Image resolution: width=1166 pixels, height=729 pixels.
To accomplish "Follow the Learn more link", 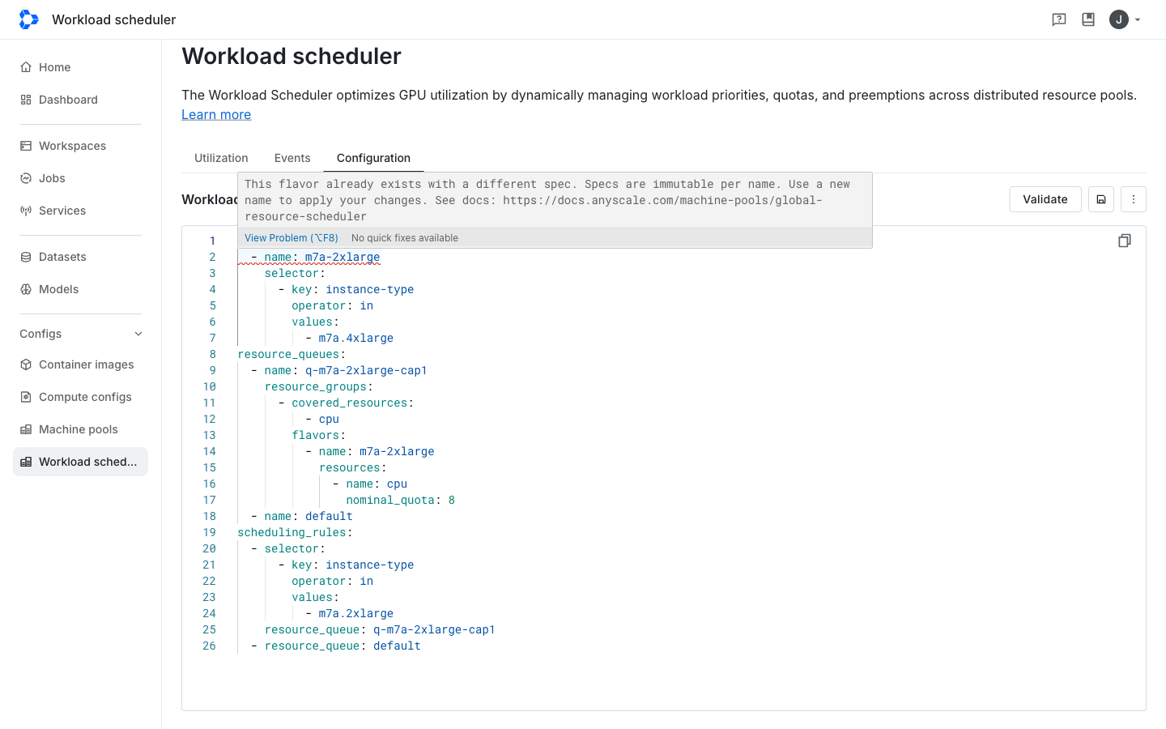I will click(x=216, y=114).
